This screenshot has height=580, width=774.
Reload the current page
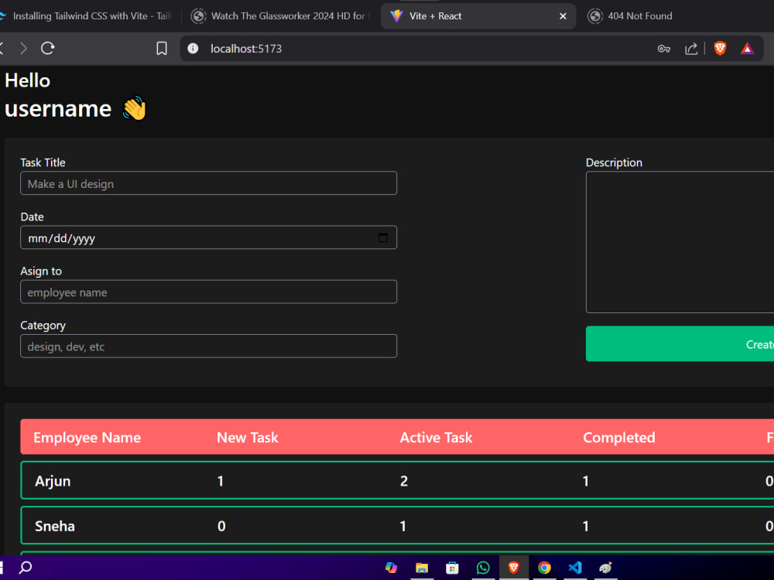47,48
